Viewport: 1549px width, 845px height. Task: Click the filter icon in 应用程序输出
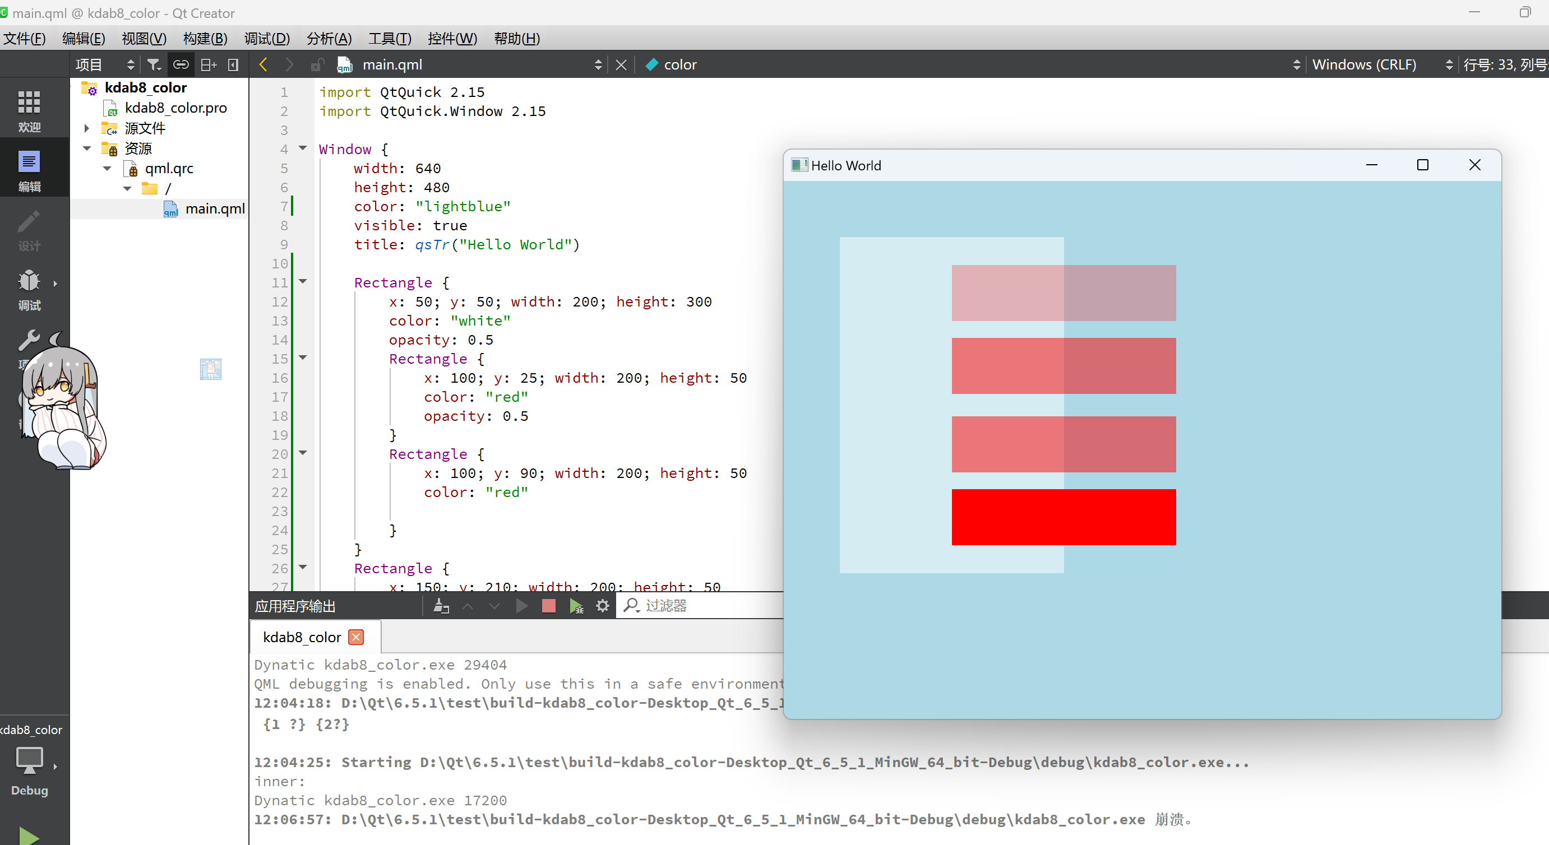pos(630,606)
